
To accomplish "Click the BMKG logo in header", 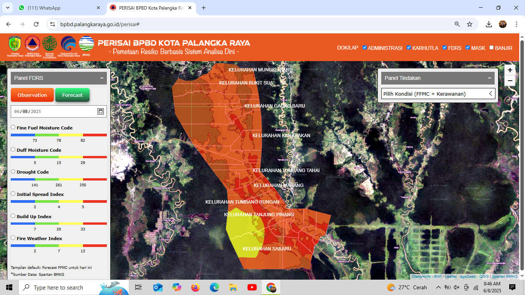I will pyautogui.click(x=86, y=44).
